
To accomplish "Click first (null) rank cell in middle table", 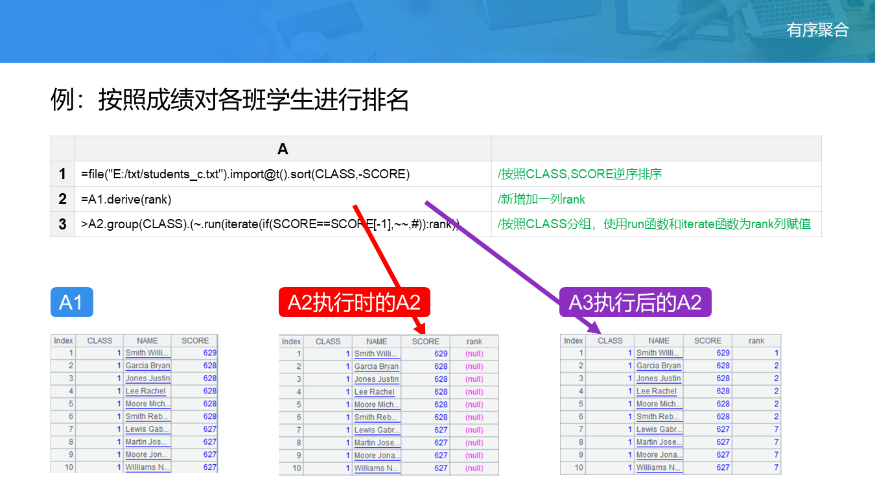I will click(x=474, y=354).
